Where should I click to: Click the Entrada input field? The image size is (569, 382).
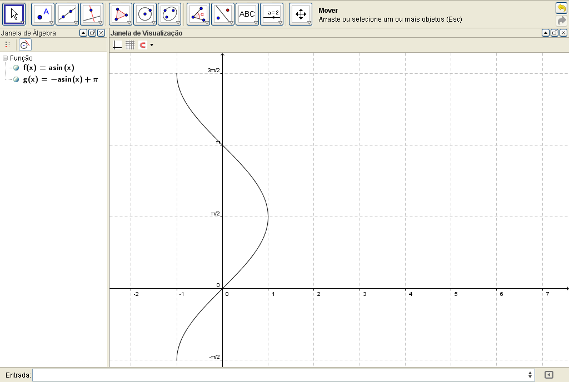278,375
